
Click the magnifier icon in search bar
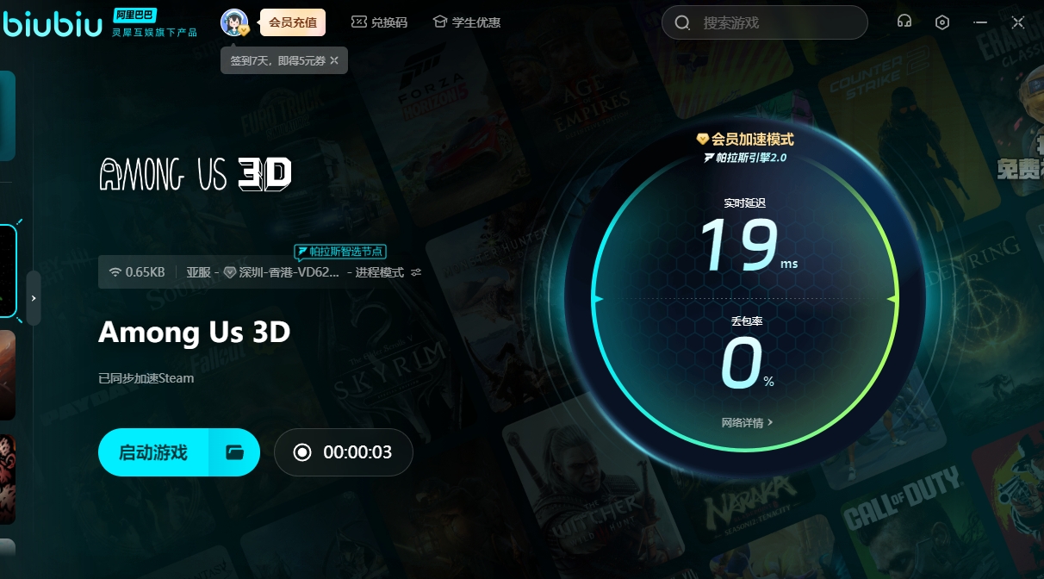click(x=683, y=23)
